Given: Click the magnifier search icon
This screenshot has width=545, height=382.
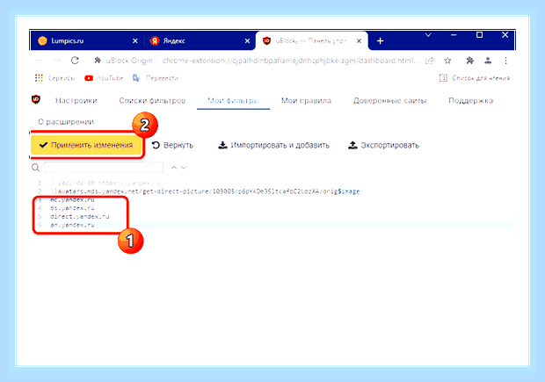Looking at the screenshot, I should point(35,168).
